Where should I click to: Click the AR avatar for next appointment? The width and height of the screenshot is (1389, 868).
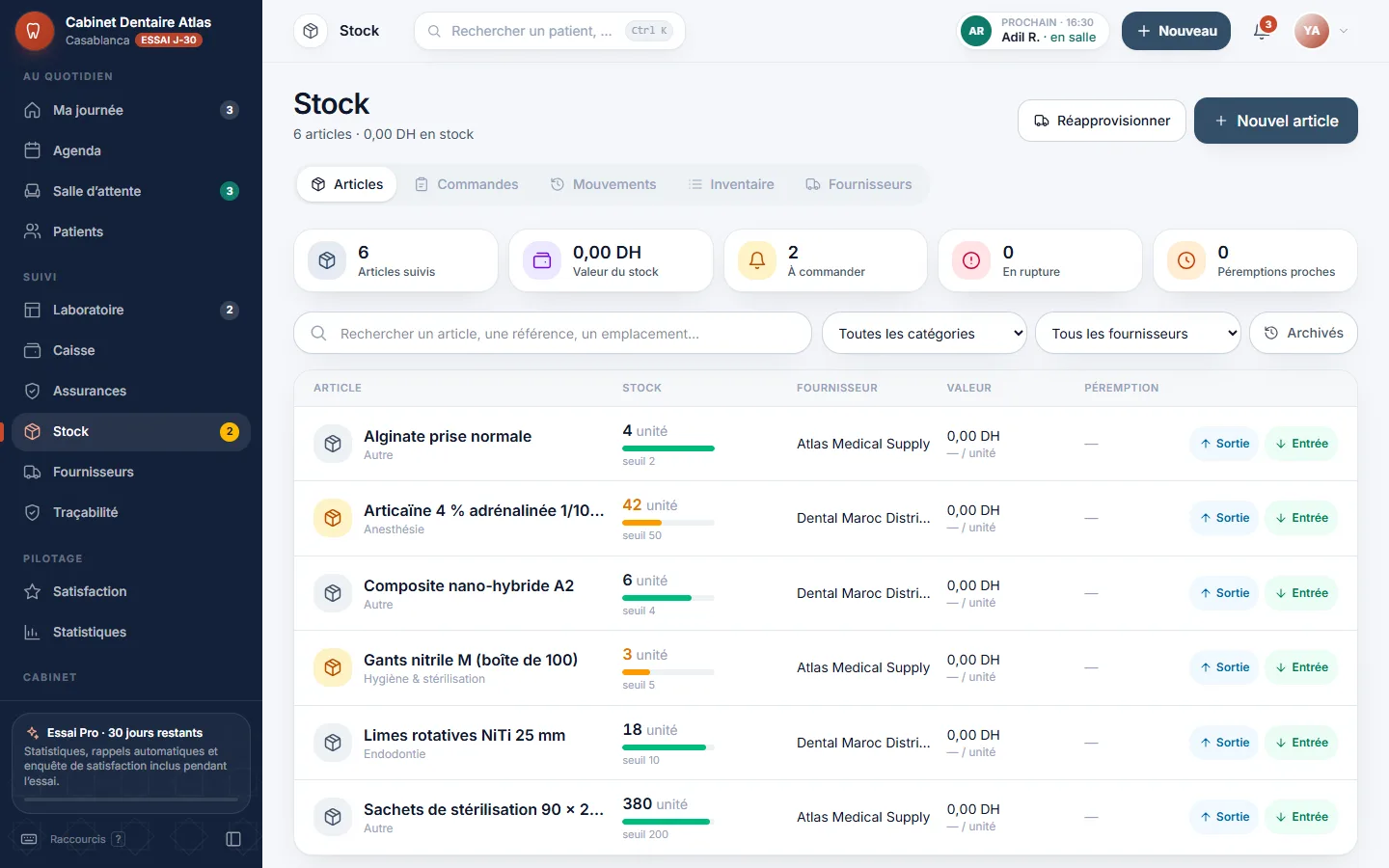[x=976, y=31]
